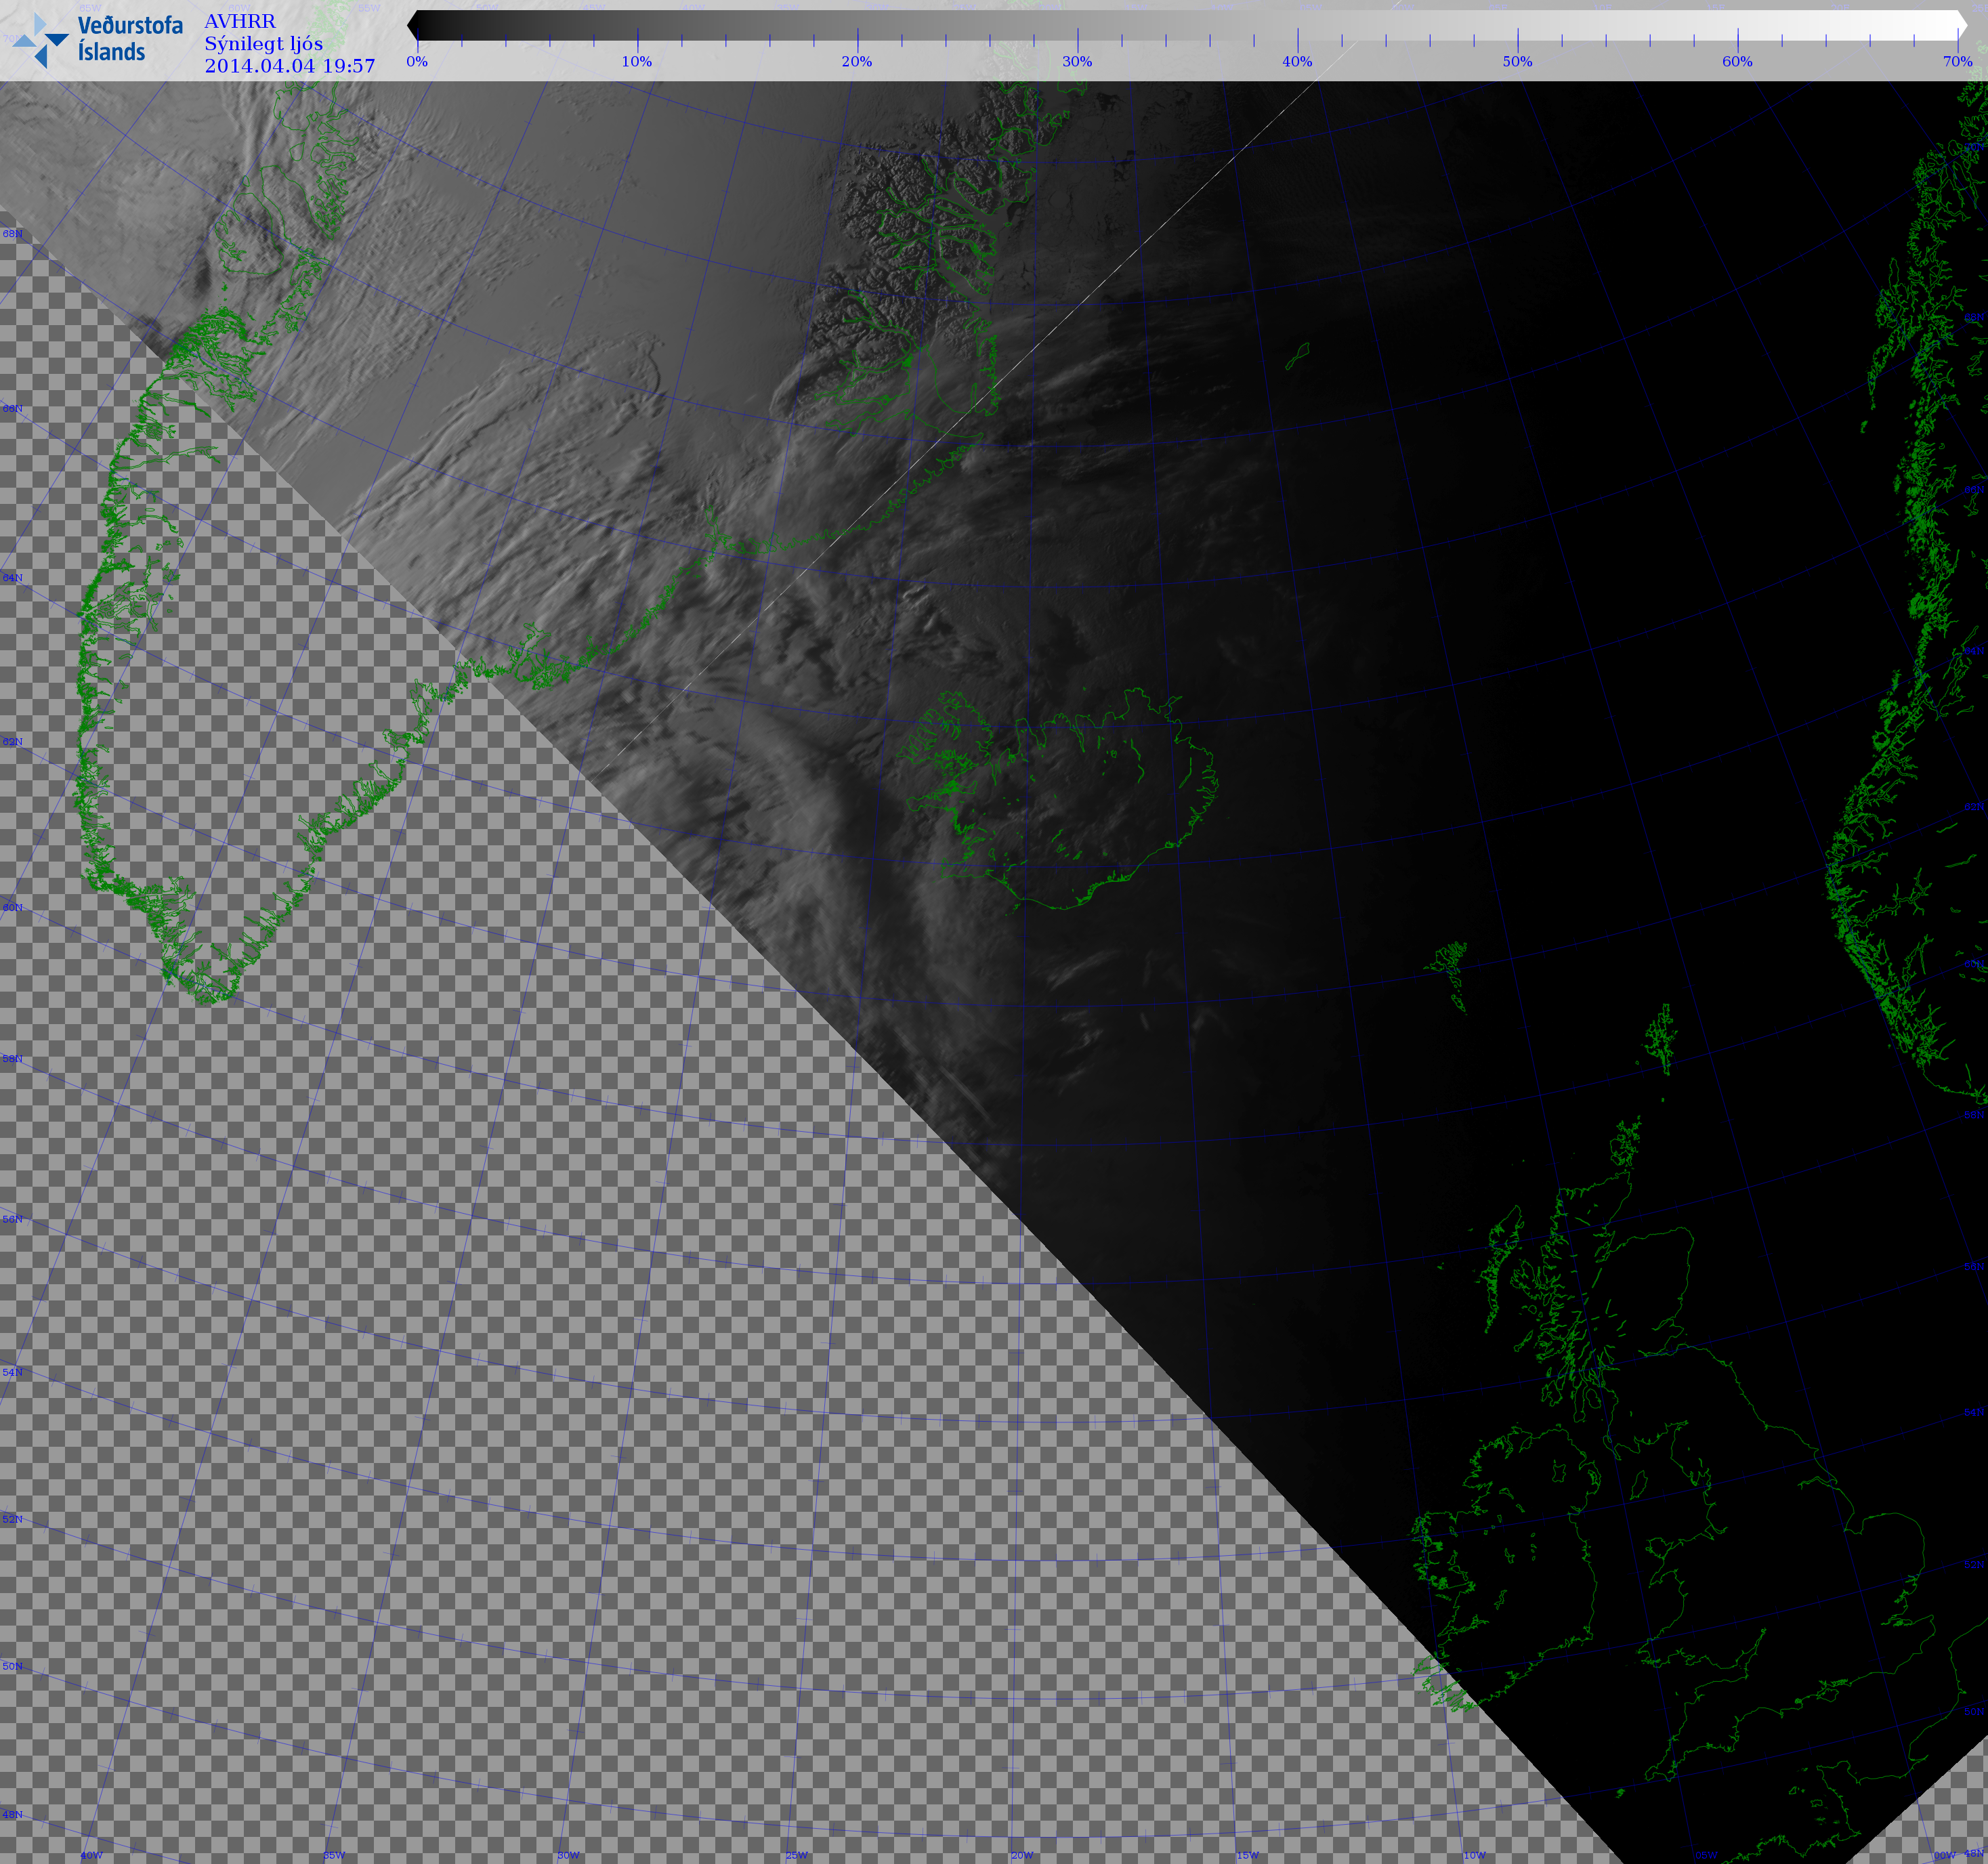1988x1864 pixels.
Task: Click the 50% label on the scale
Action: pyautogui.click(x=1517, y=61)
